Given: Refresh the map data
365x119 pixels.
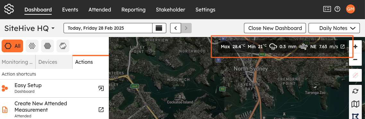Looking at the screenshot, I should [x=355, y=91].
